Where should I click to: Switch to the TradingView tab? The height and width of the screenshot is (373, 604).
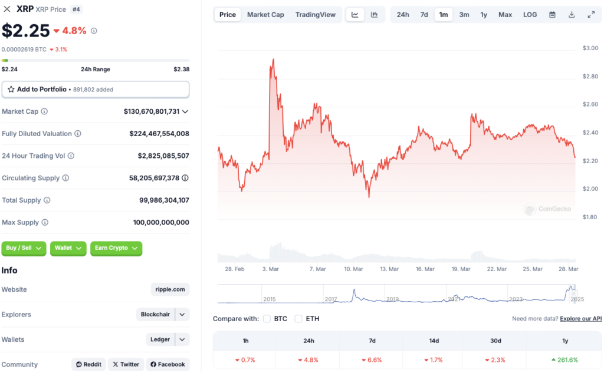coord(316,14)
